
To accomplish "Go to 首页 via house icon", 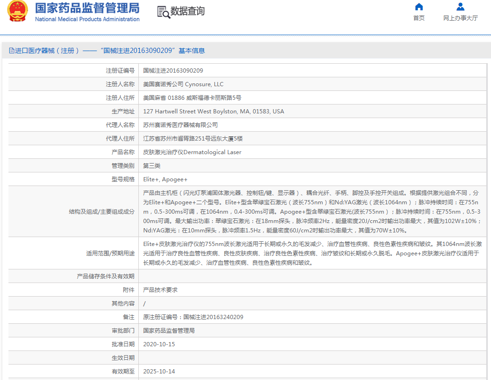I will 419,7.
